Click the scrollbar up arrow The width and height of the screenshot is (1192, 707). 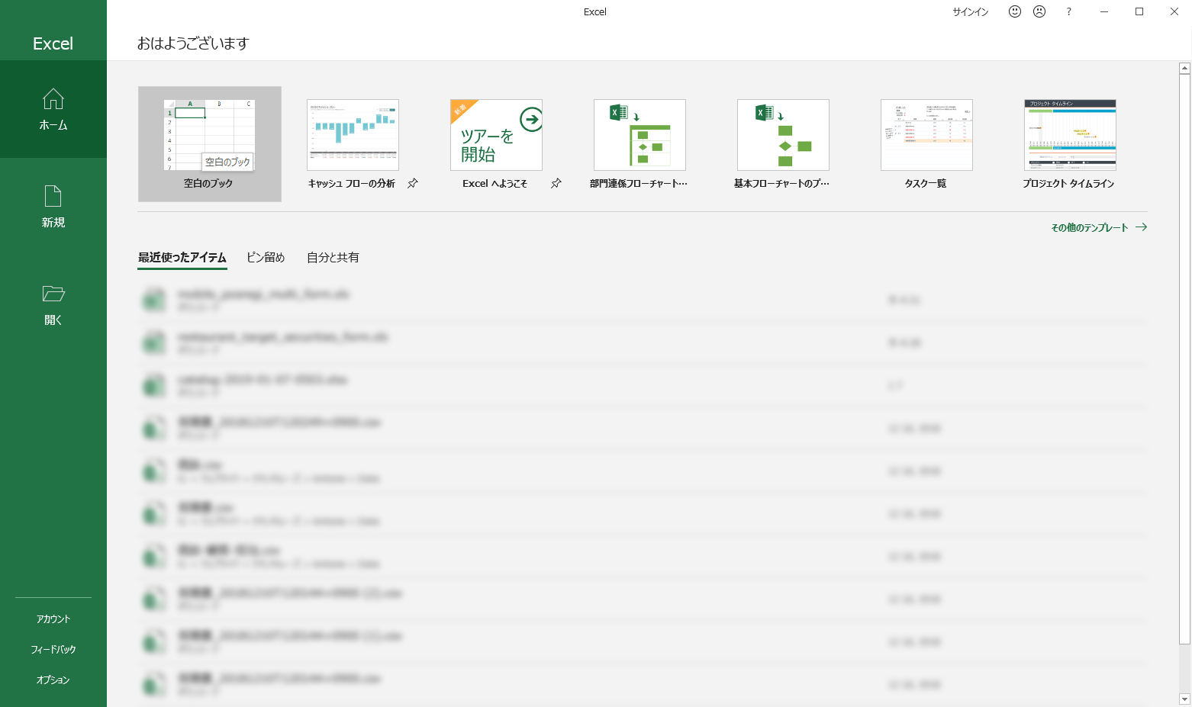pos(1184,69)
